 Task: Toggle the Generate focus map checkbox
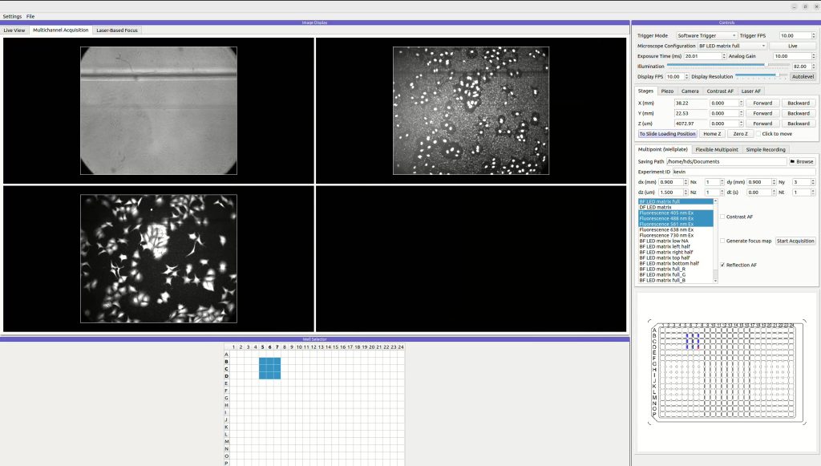722,241
